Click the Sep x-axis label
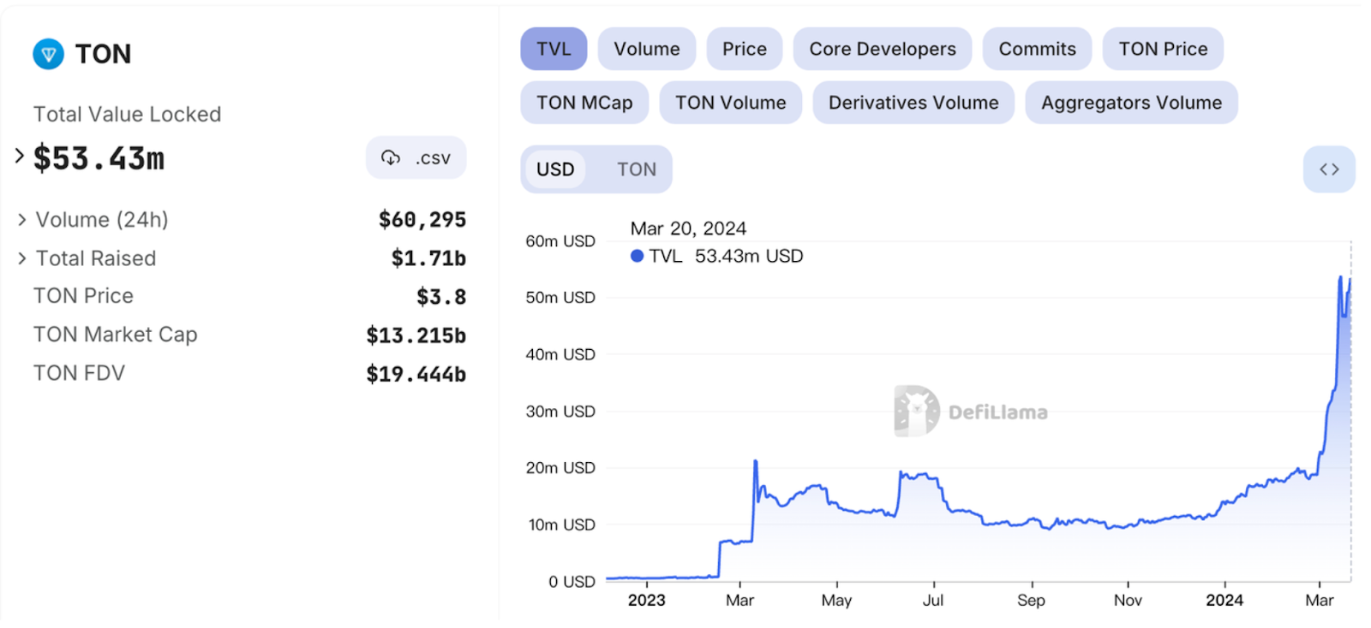 [1031, 600]
